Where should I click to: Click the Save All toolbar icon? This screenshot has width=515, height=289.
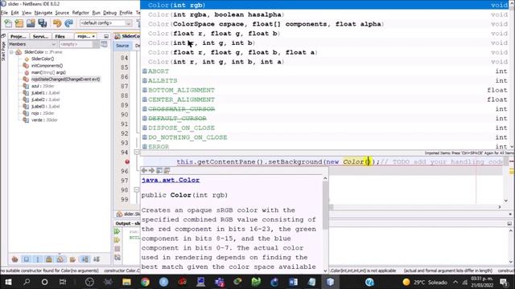pos(43,23)
